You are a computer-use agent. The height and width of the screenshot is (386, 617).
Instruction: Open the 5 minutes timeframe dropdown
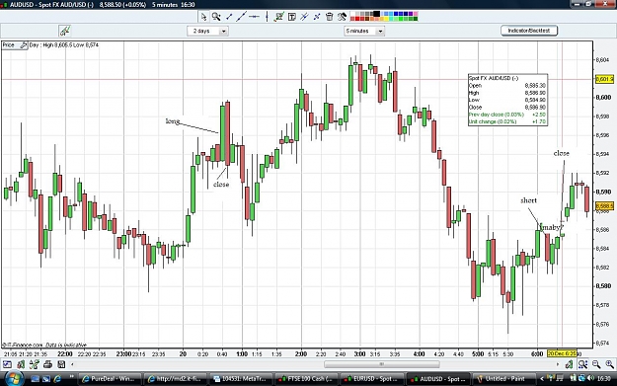click(x=364, y=31)
